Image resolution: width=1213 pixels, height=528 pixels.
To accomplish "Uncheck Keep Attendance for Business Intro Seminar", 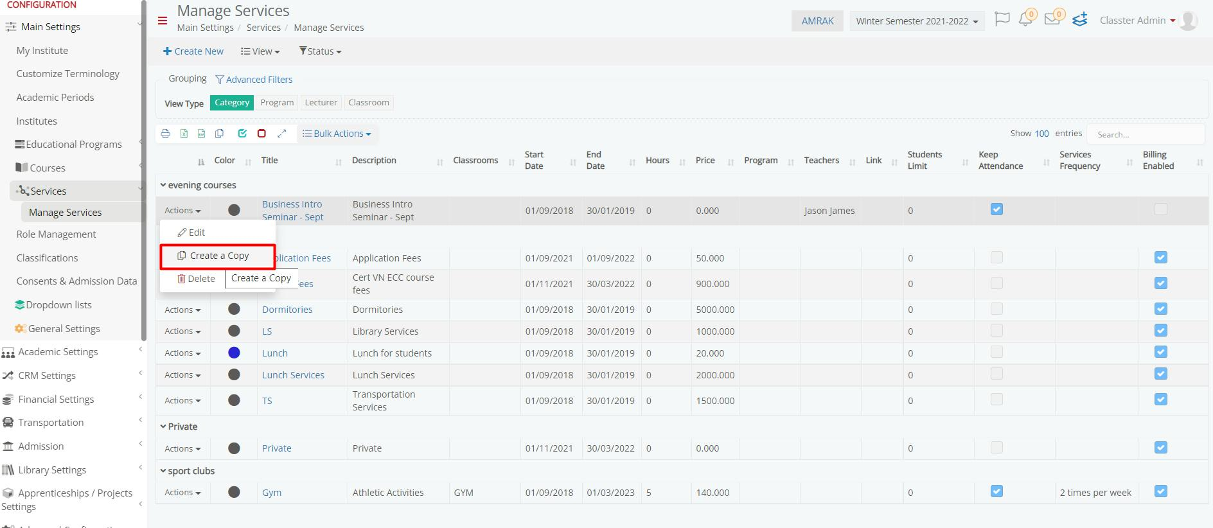I will point(996,209).
